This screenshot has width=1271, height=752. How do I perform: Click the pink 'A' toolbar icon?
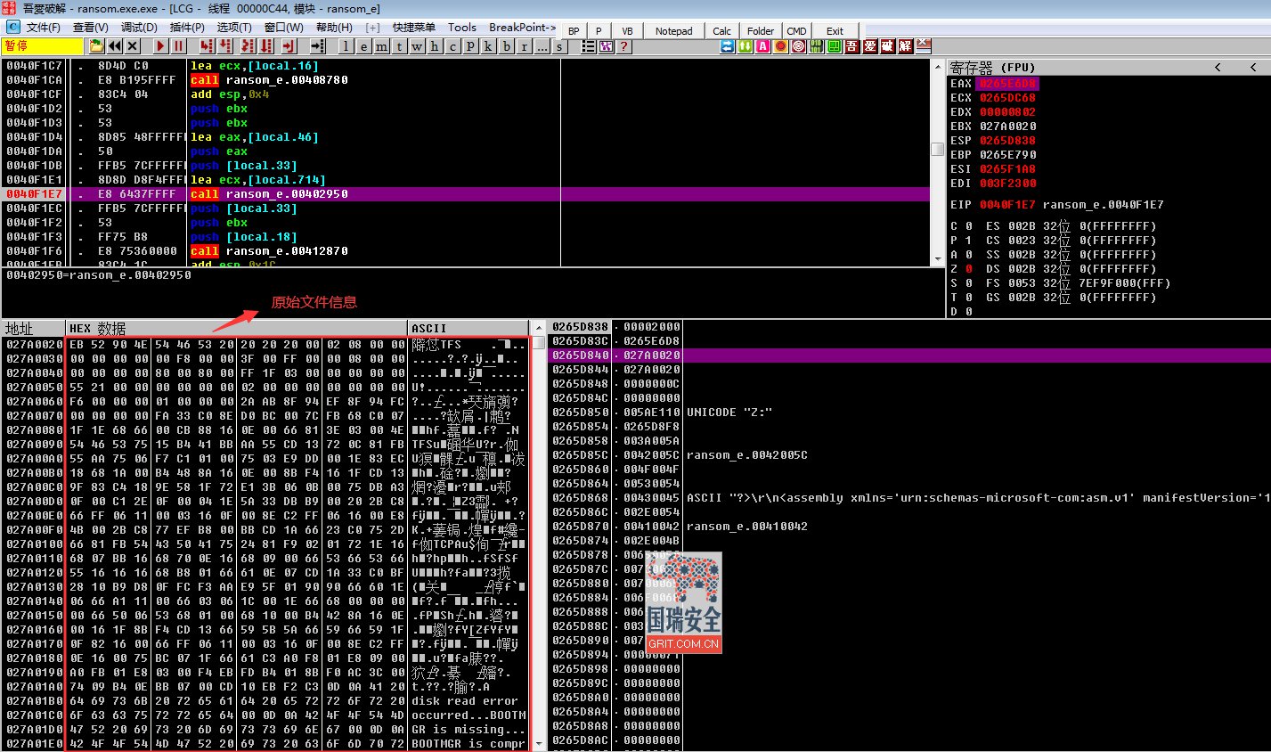coord(762,46)
